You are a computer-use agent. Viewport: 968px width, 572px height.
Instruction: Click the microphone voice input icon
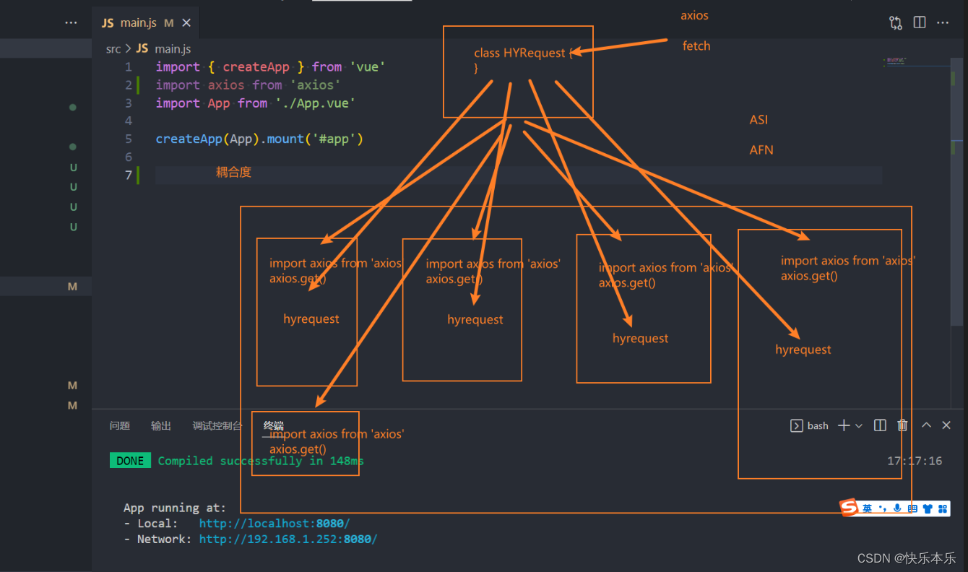pos(897,508)
